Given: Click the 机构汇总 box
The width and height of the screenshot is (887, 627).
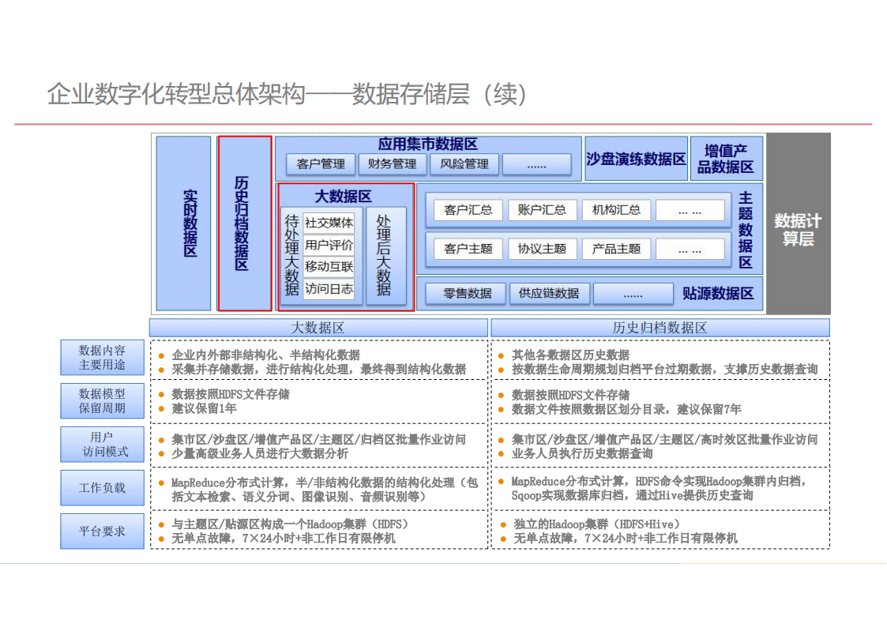Looking at the screenshot, I should tap(616, 210).
